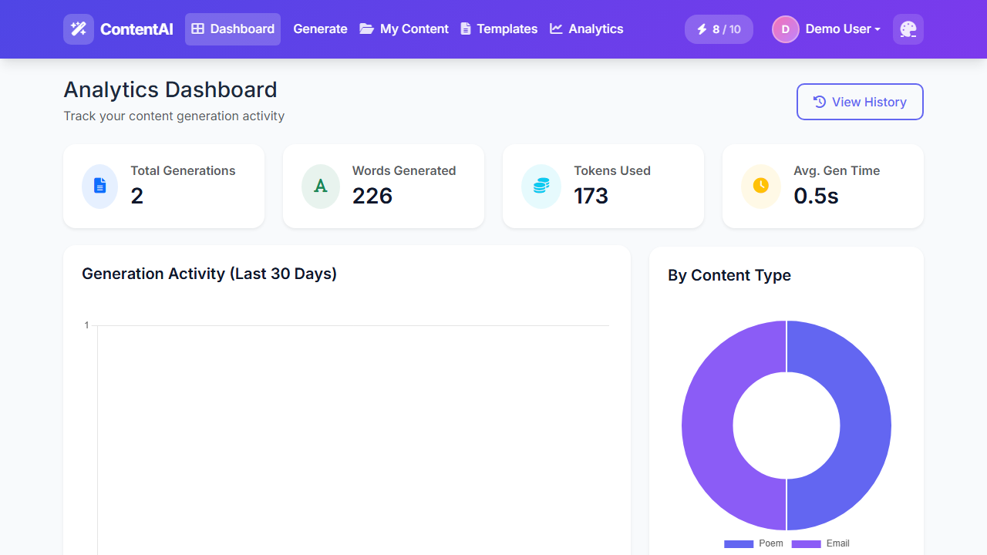
Task: Switch to Analytics in the navbar
Action: click(x=587, y=29)
